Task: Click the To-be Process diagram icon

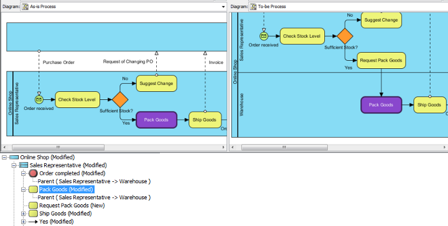Action: click(x=253, y=7)
